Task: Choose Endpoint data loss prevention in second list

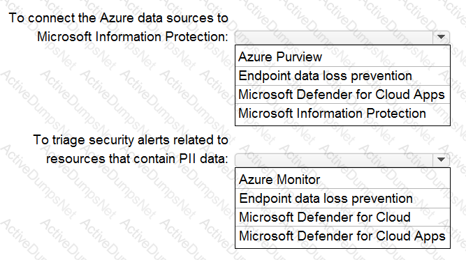Action: tap(342, 199)
